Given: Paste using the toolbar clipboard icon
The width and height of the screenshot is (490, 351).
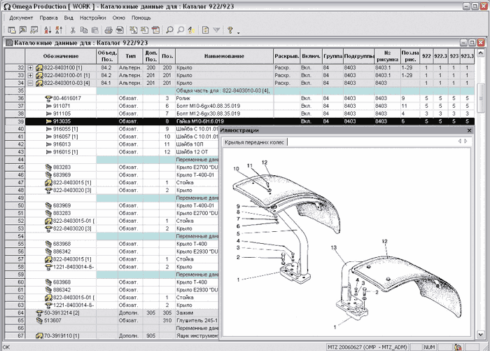Looking at the screenshot, I should coord(94,30).
